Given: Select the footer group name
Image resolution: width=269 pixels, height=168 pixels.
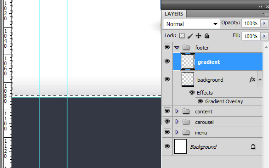Looking at the screenshot, I should (202, 48).
